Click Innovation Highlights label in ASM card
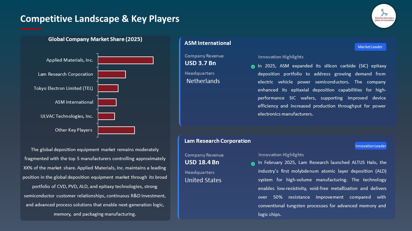This screenshot has width=412, height=231. (x=281, y=57)
